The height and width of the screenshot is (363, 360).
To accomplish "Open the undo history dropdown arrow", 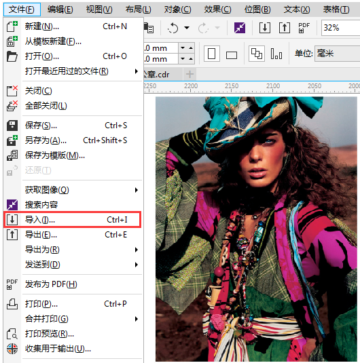I will tap(187, 28).
